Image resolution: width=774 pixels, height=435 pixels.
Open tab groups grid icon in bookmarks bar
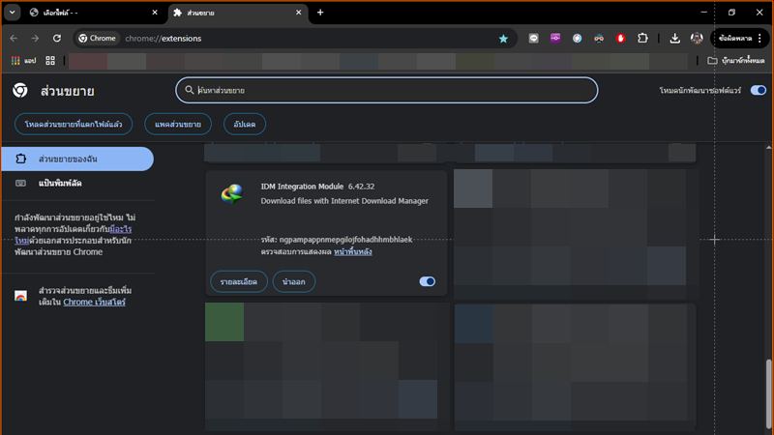pos(50,61)
